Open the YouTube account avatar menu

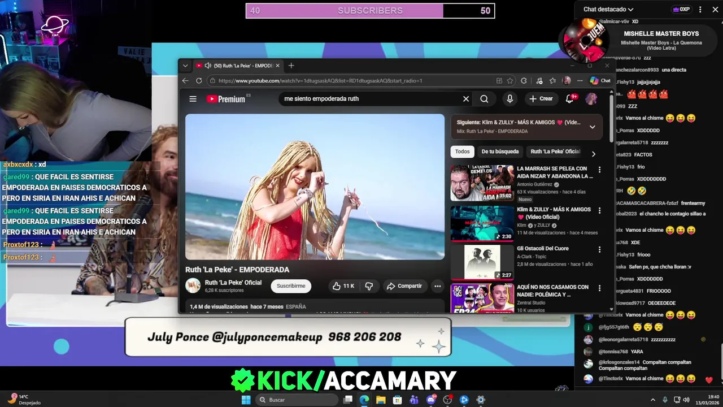coord(591,99)
